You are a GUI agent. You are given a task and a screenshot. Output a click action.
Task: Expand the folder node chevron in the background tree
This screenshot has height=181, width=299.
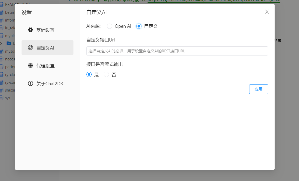point(1,44)
